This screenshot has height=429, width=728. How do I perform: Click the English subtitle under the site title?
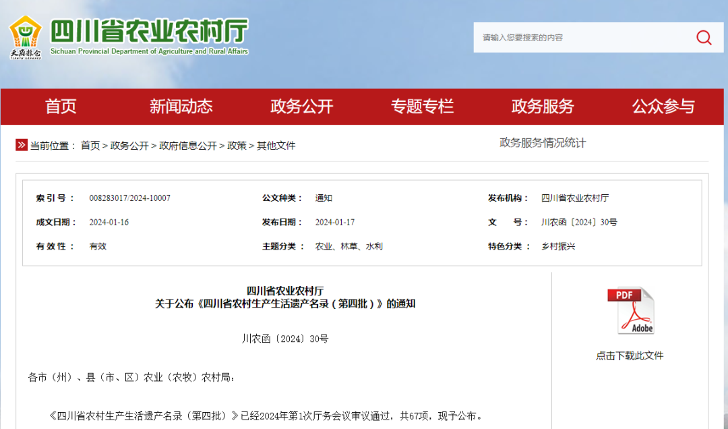pos(150,51)
